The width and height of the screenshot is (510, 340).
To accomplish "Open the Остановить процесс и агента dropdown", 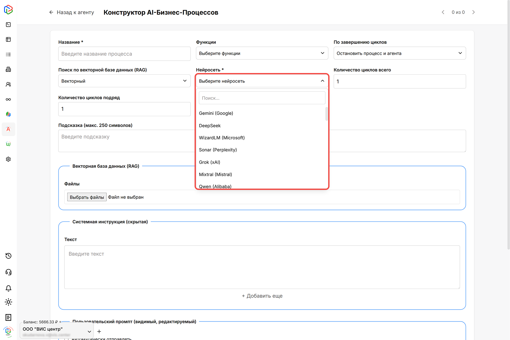I will click(x=399, y=53).
